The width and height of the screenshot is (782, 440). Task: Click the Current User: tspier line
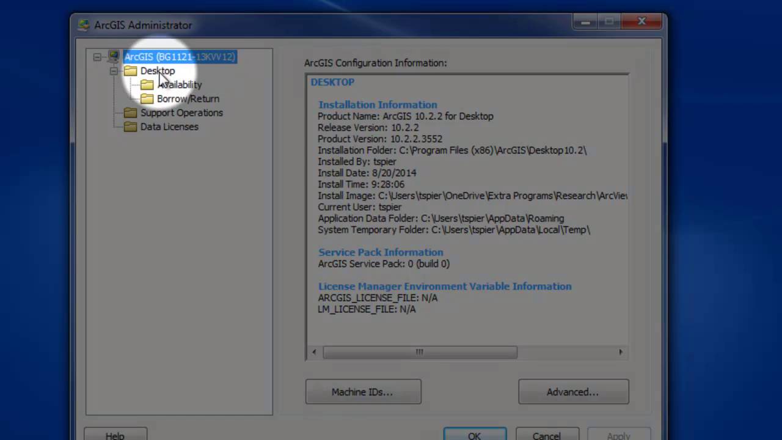coord(360,207)
